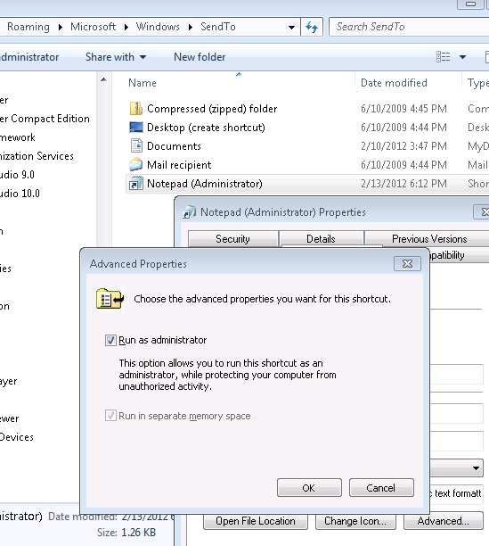This screenshot has width=489, height=546.
Task: Open the address bar history dropdown
Action: tap(291, 27)
